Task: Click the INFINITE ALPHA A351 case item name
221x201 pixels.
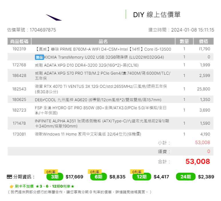Action: coord(102,123)
